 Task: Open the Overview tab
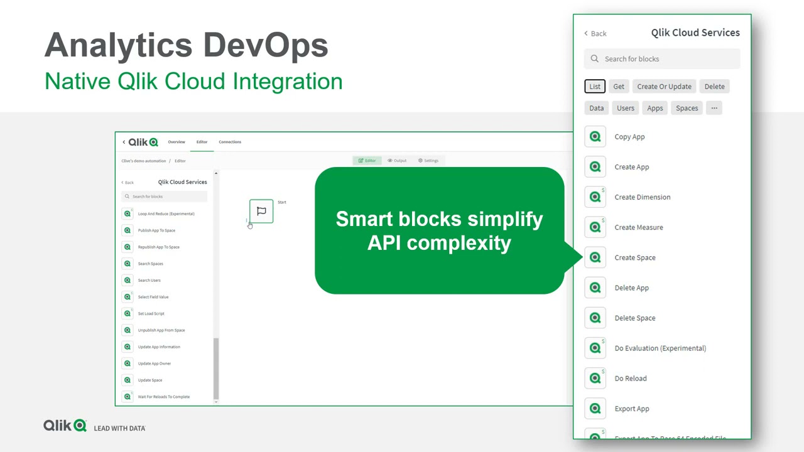click(177, 142)
